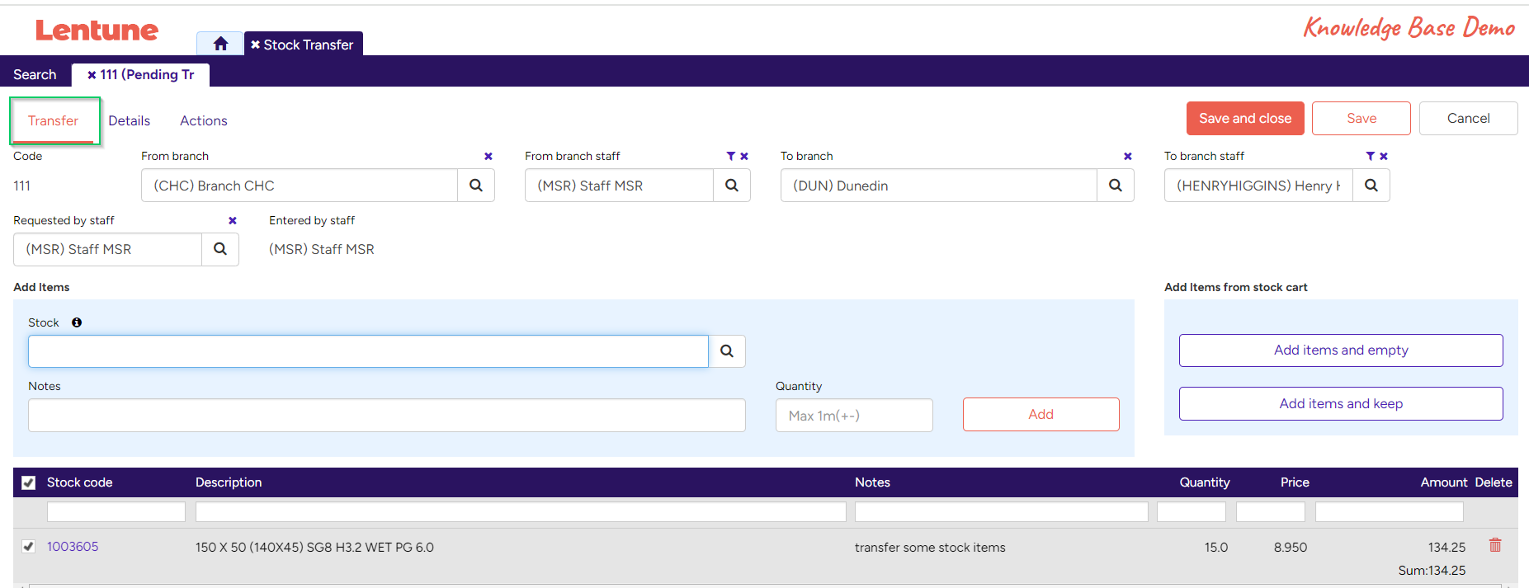
Task: Delete stock line 1003605
Action: pos(1495,545)
